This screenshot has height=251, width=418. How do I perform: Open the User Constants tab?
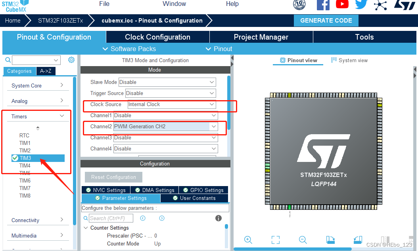(x=194, y=198)
